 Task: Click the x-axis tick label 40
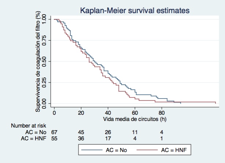(108, 113)
